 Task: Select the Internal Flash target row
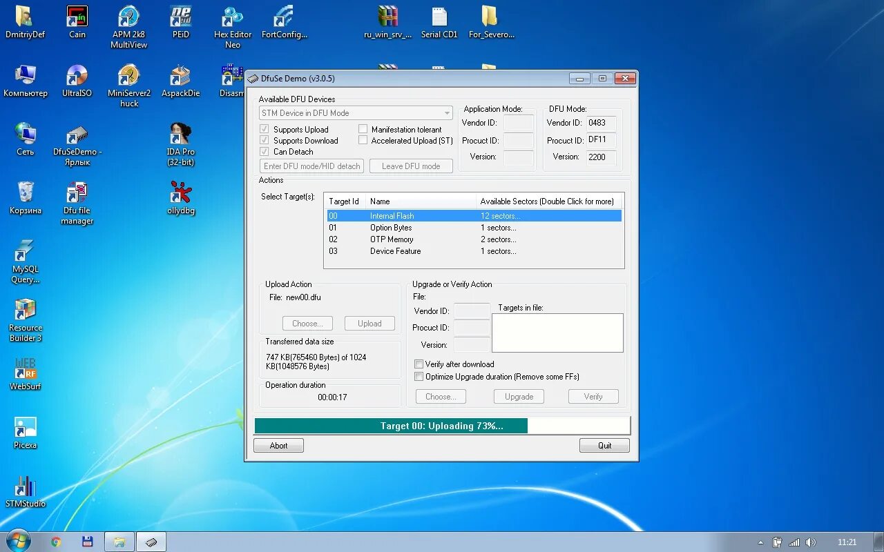click(474, 216)
